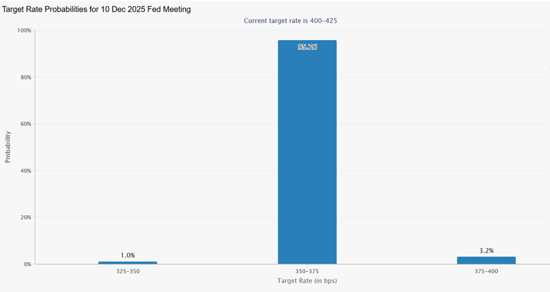Click the 20% y-axis tick label
The height and width of the screenshot is (292, 550).
[x=25, y=218]
